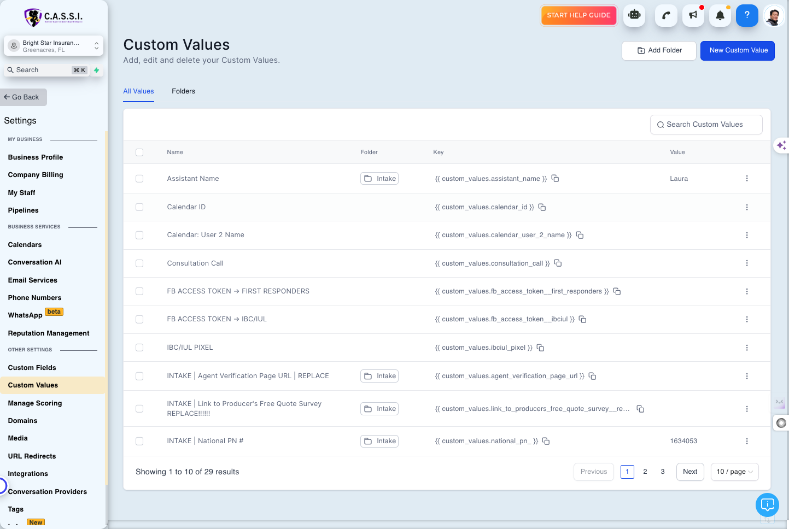
Task: Click the Search Custom Values field
Action: click(706, 125)
